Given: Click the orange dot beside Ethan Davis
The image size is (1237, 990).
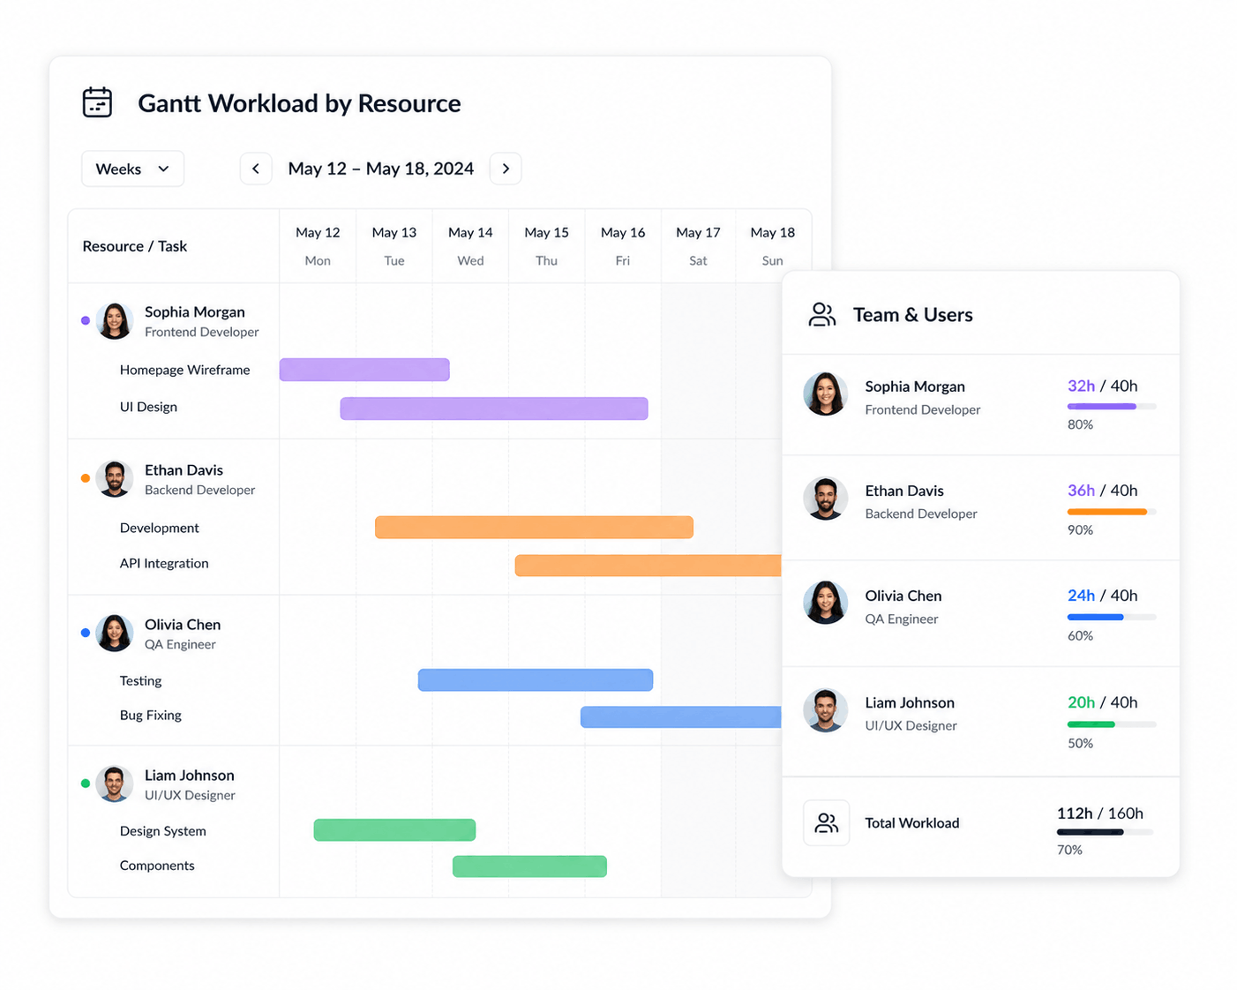Looking at the screenshot, I should pos(86,478).
